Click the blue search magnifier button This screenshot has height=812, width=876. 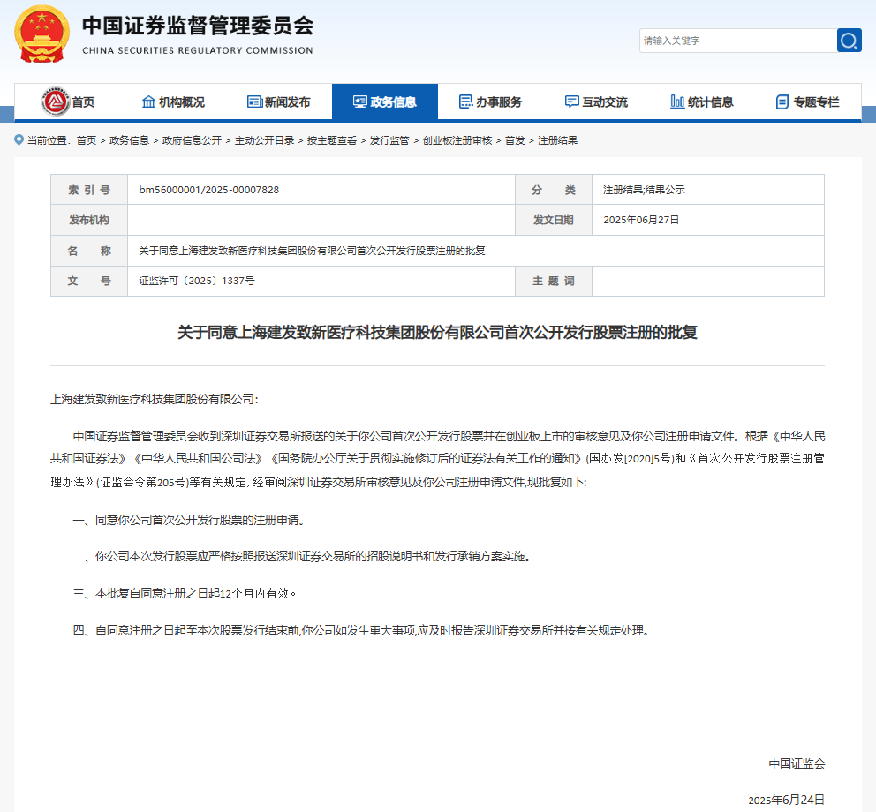point(849,41)
